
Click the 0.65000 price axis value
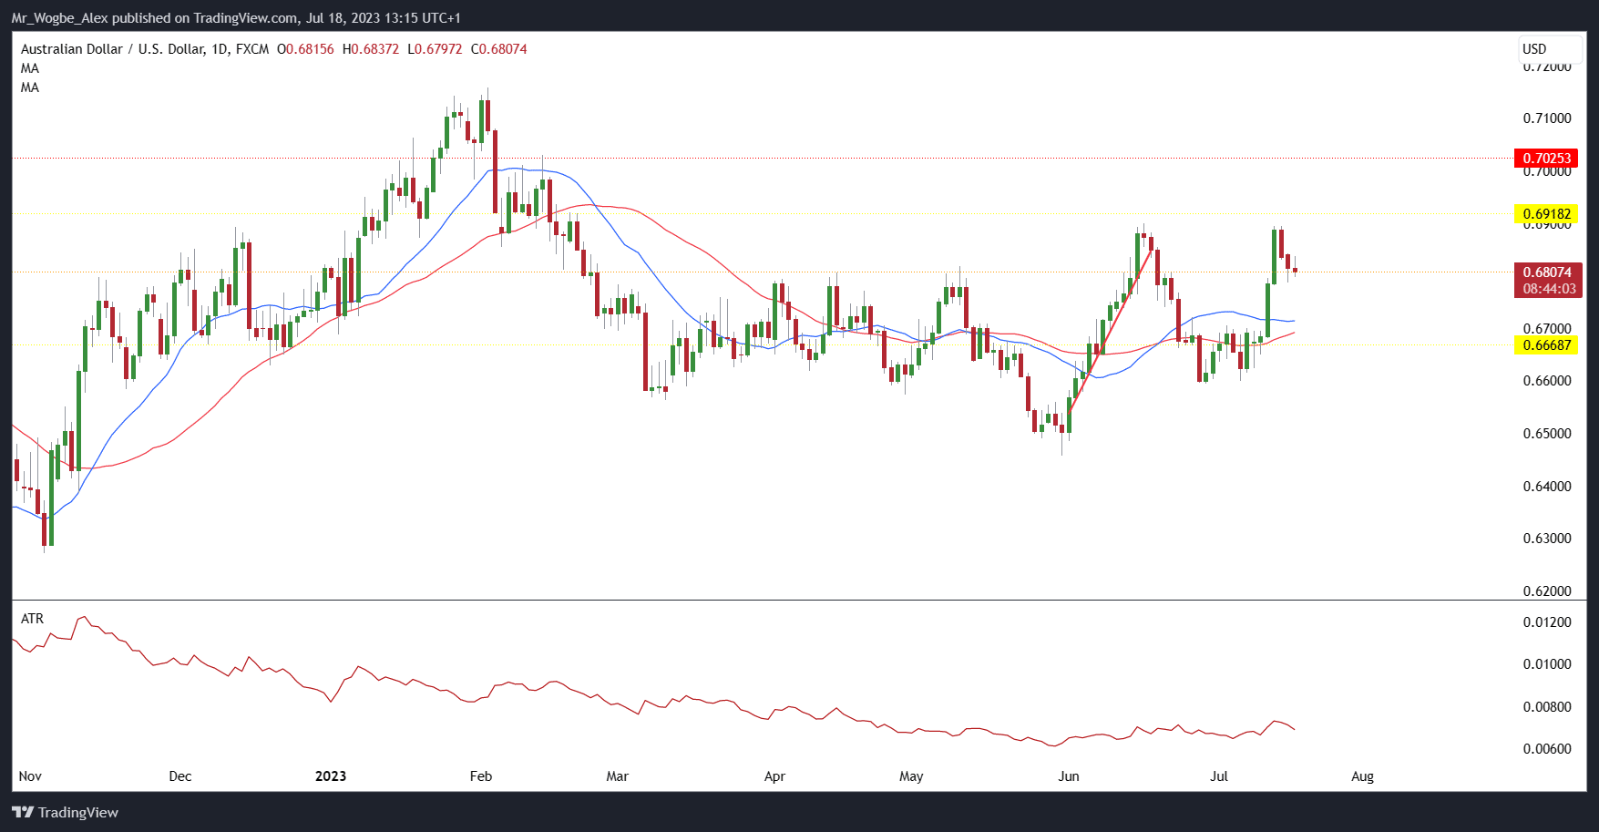1547,434
